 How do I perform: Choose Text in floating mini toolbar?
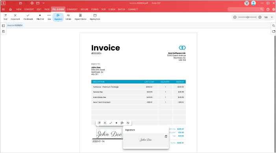[x=99, y=123]
